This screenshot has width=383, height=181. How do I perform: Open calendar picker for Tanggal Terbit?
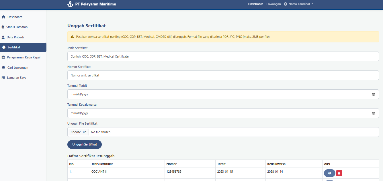pyautogui.click(x=373, y=94)
